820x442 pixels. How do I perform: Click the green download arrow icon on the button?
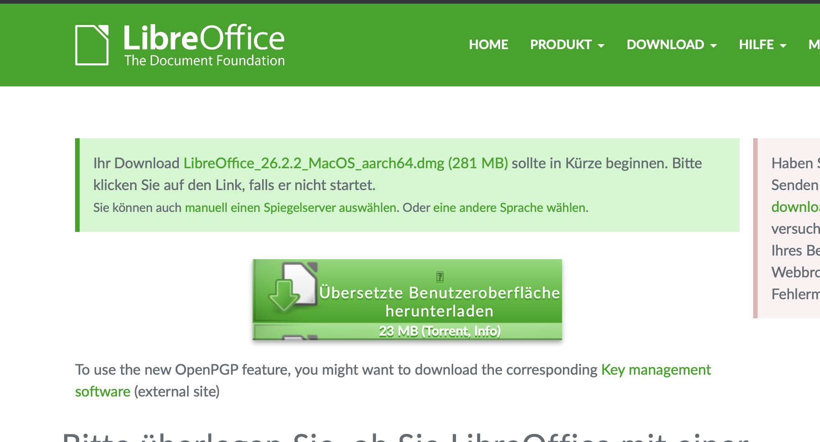tap(283, 296)
